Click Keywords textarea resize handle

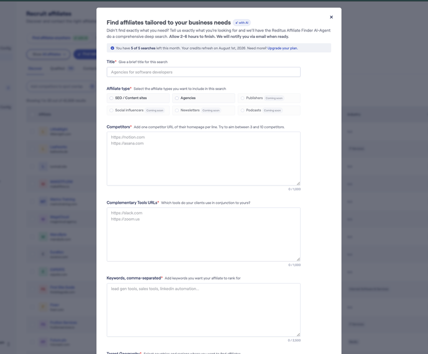299,335
